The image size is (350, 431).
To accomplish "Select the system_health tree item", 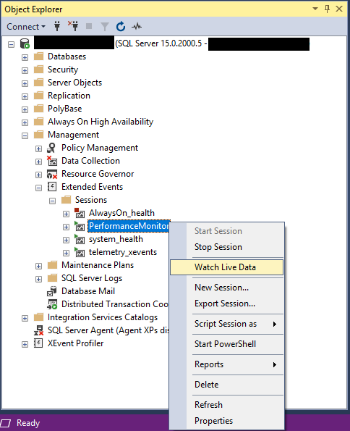I will pyautogui.click(x=116, y=239).
